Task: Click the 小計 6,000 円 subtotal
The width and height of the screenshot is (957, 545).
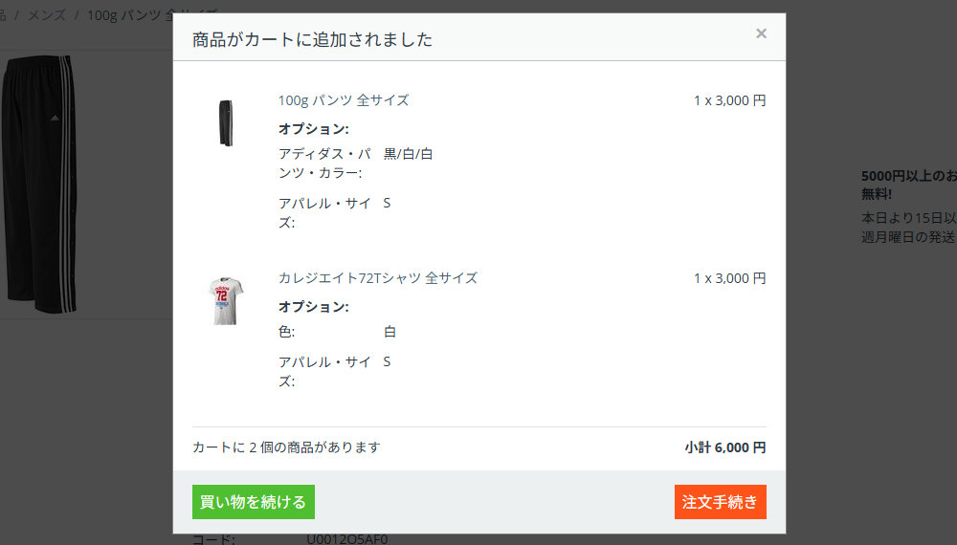Action: (x=724, y=447)
